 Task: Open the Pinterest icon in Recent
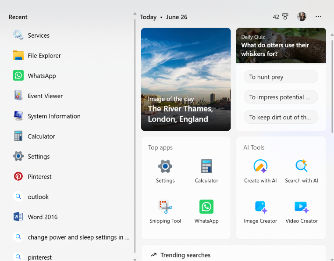pyautogui.click(x=18, y=176)
